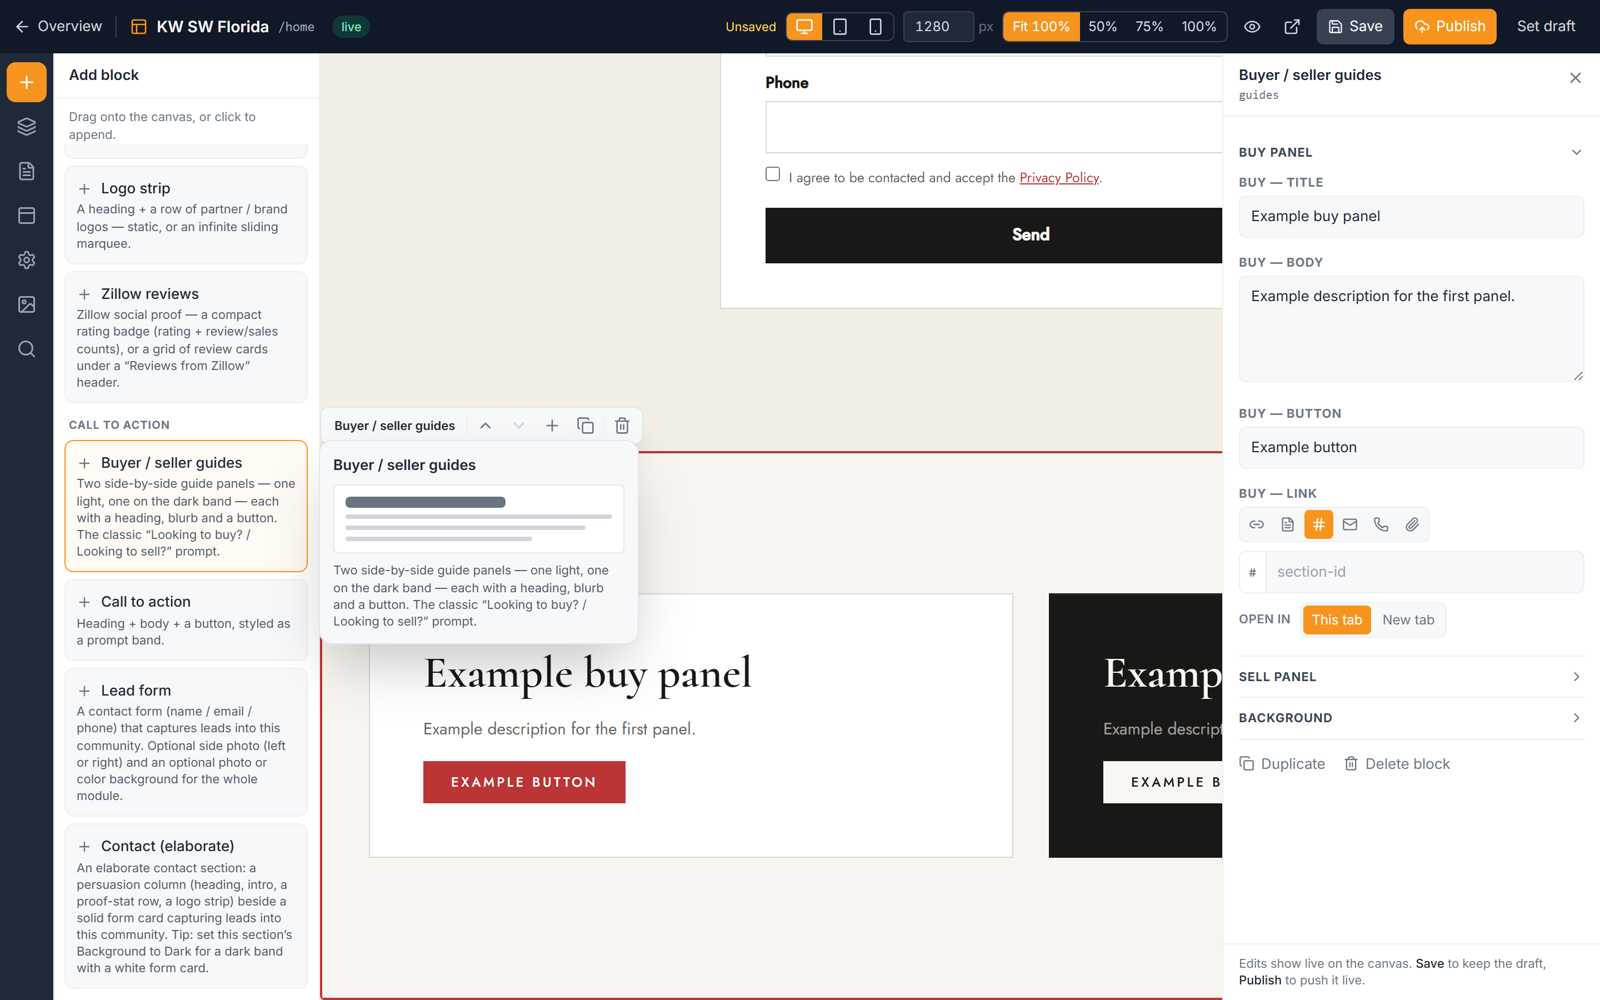Click the orange Add block plus icon
The image size is (1600, 1000).
[x=27, y=82]
